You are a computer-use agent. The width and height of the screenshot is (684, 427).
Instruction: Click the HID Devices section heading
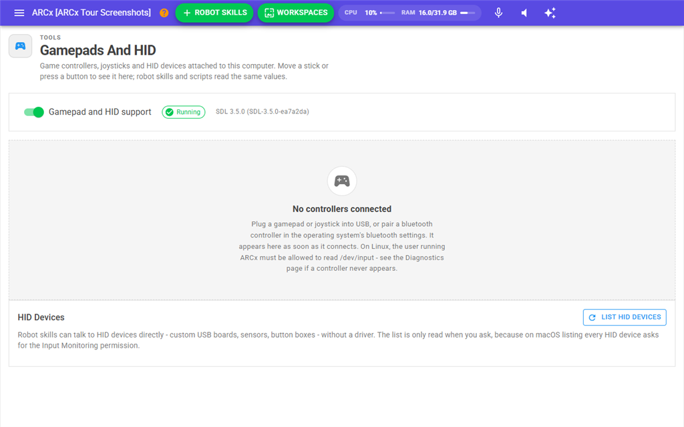coord(41,317)
